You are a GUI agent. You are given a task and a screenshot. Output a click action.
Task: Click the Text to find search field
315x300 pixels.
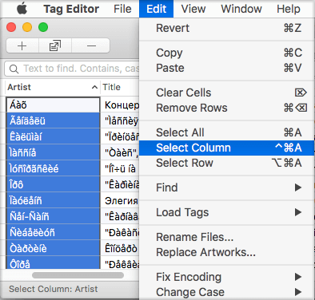[x=72, y=69]
